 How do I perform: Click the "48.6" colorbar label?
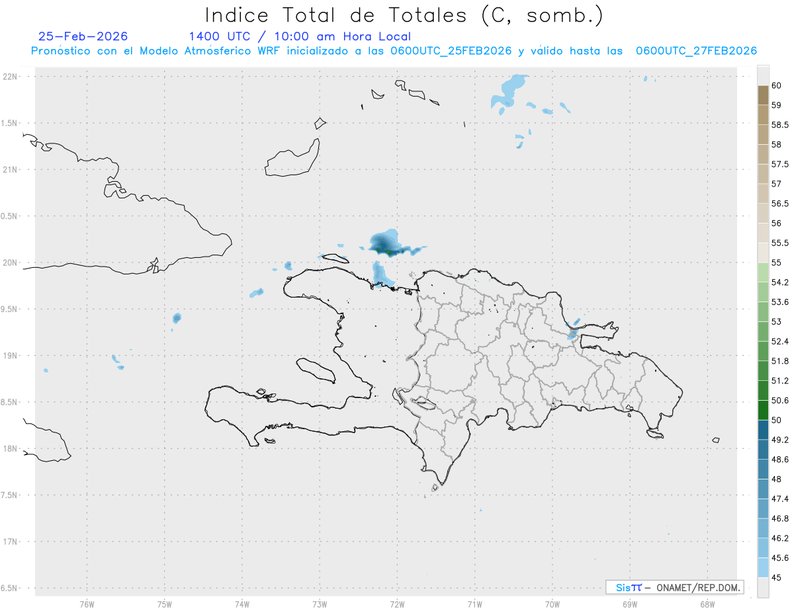[779, 460]
